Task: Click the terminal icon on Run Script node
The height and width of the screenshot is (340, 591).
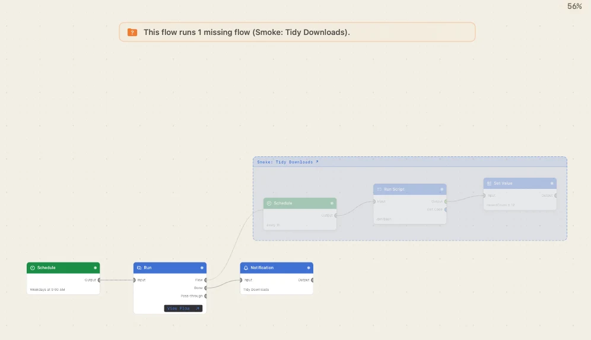Action: pos(379,189)
